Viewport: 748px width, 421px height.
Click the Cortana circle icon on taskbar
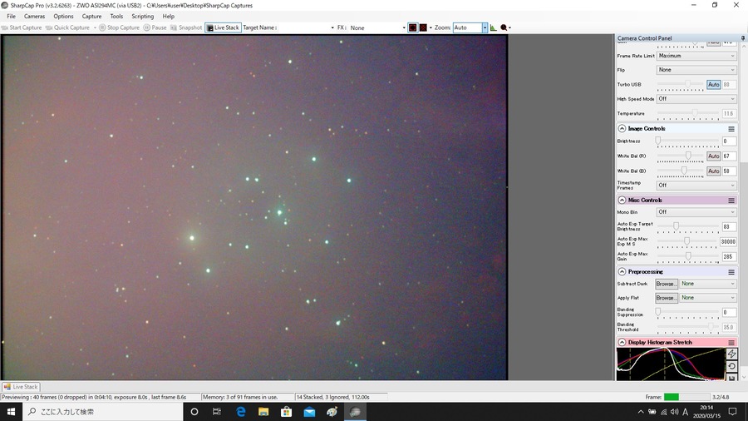pyautogui.click(x=194, y=412)
